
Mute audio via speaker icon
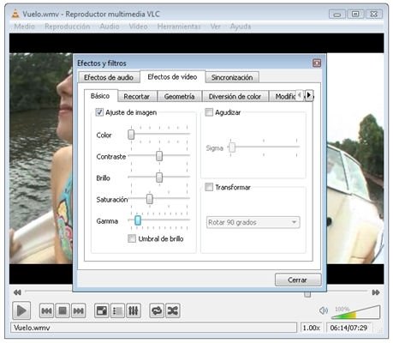(324, 310)
